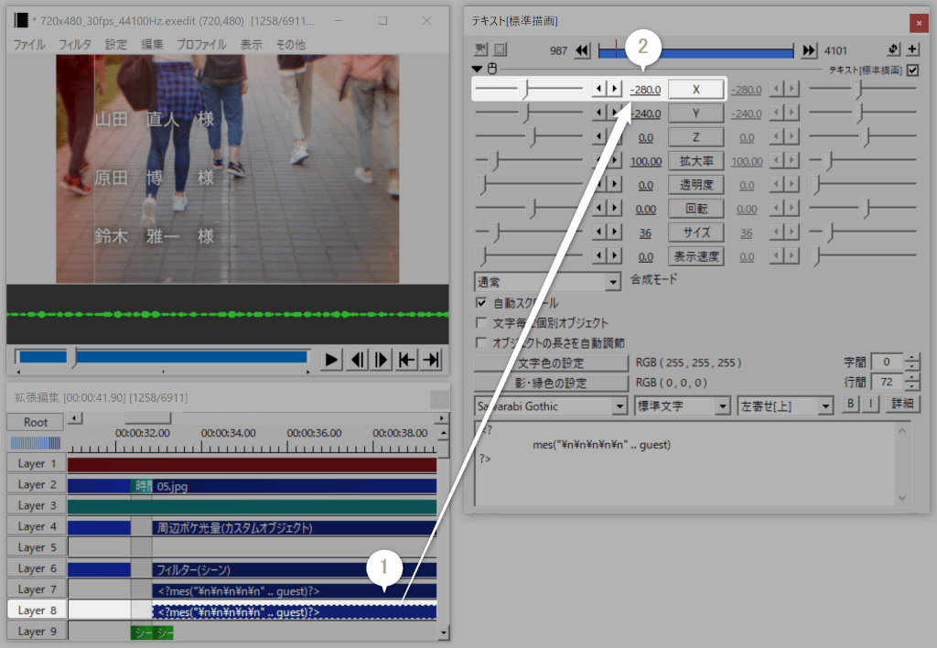Jump to the last frame of the video
937x648 pixels.
coord(431,359)
